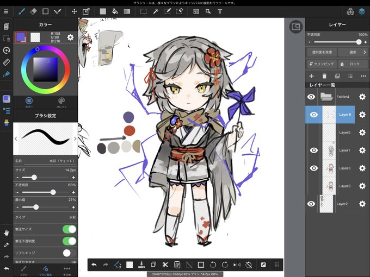Switch to the パレット tab
The image size is (370, 277).
coord(61,103)
